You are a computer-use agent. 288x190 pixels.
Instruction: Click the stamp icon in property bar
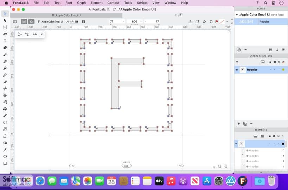(191, 22)
